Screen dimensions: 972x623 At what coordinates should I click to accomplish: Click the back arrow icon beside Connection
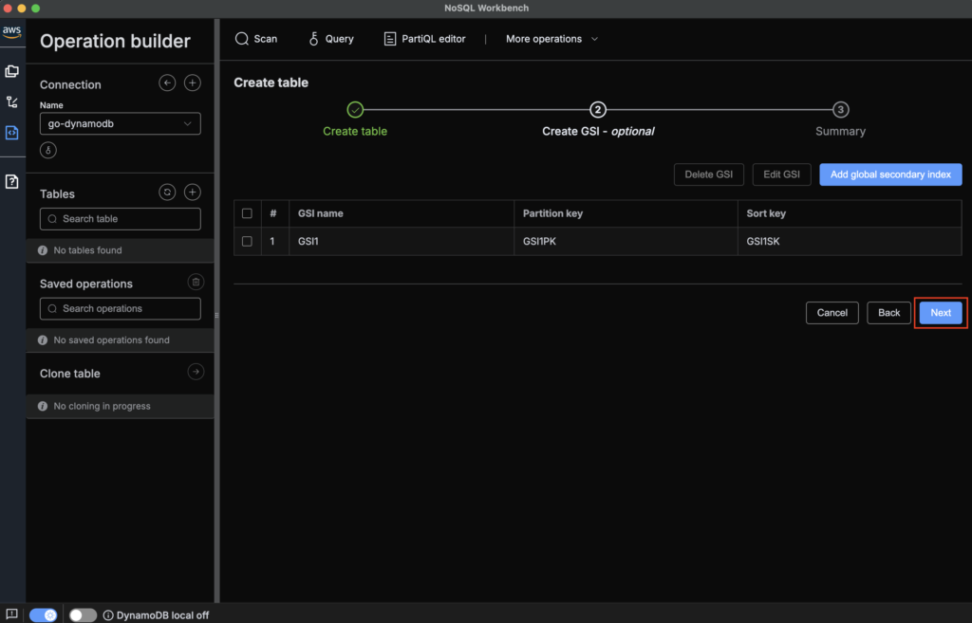click(167, 83)
